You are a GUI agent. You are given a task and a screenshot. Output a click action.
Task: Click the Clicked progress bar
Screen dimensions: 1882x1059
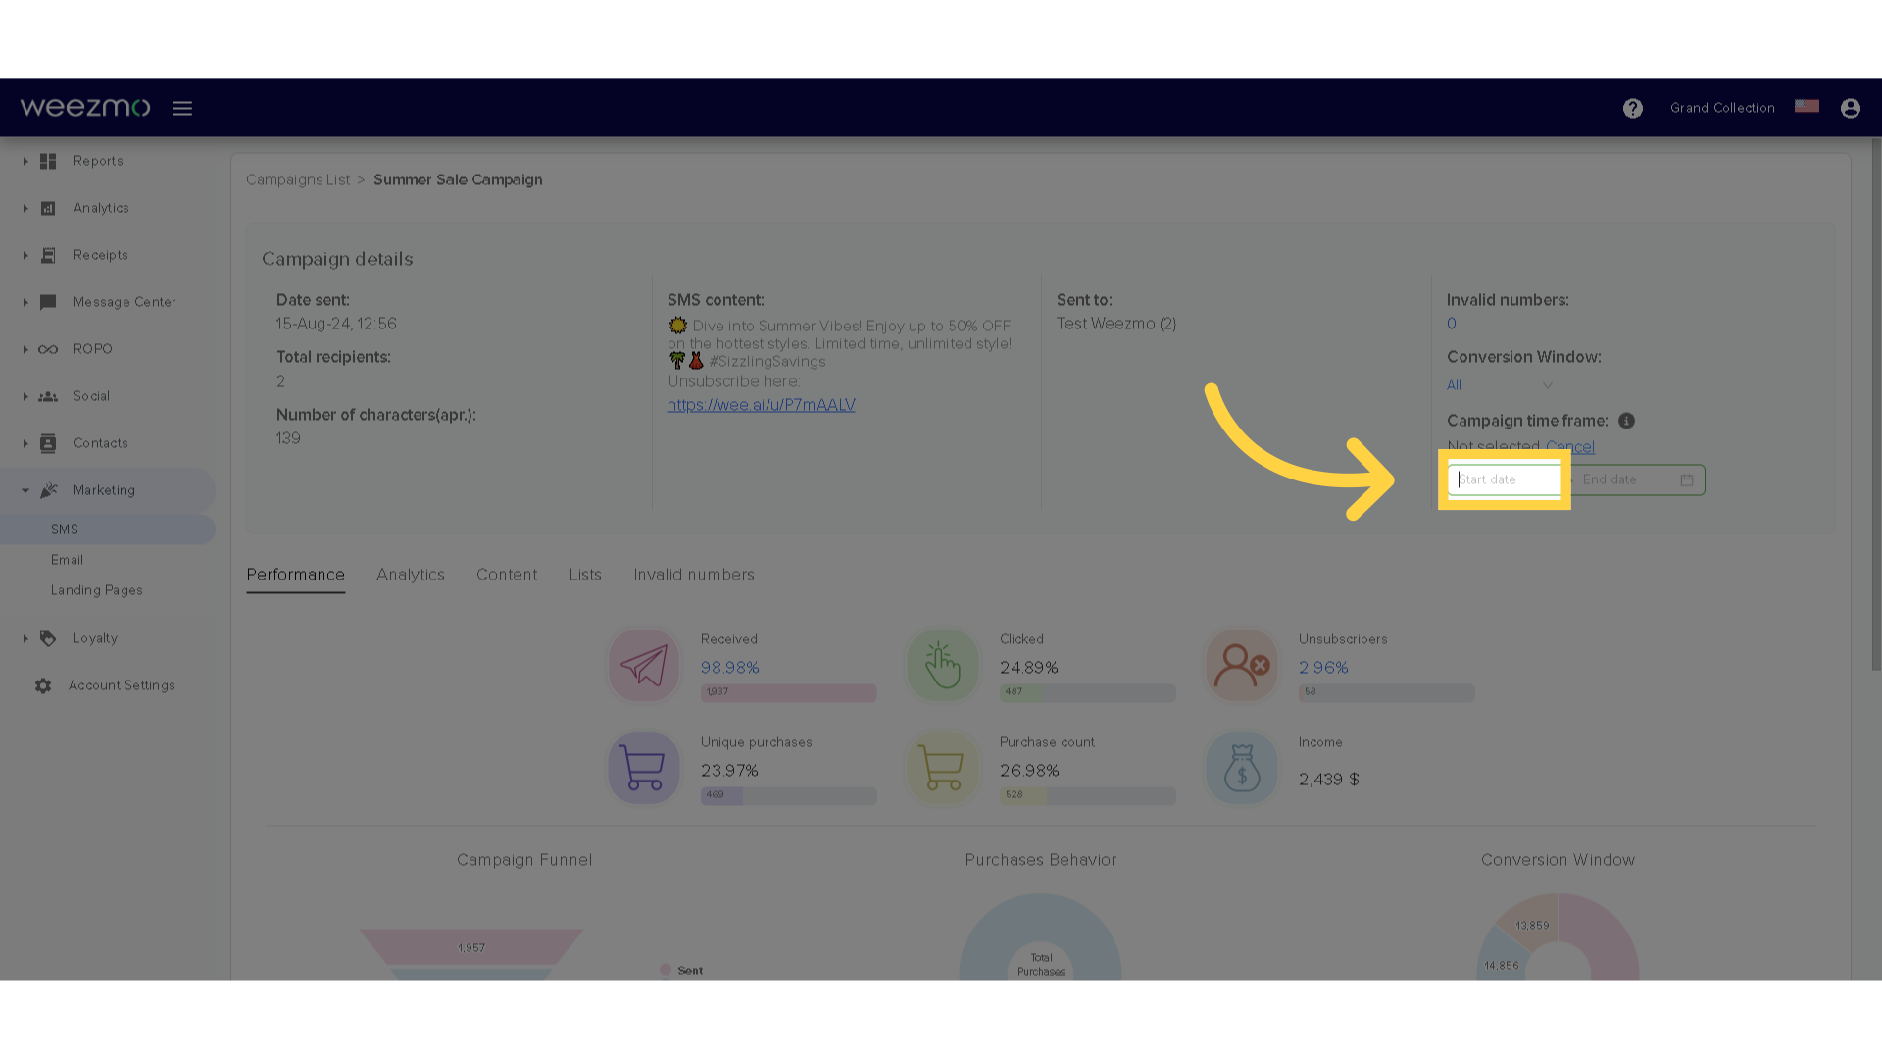pos(1087,692)
